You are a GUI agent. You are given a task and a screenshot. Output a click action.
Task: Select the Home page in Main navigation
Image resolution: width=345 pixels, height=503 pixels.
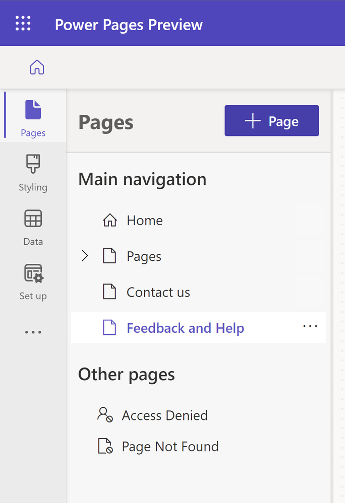point(198,221)
